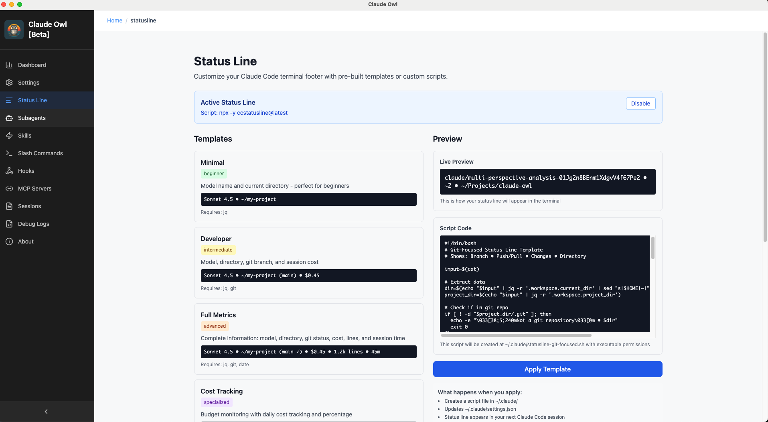Select the Sessions document icon
The image size is (768, 422).
tap(10, 206)
